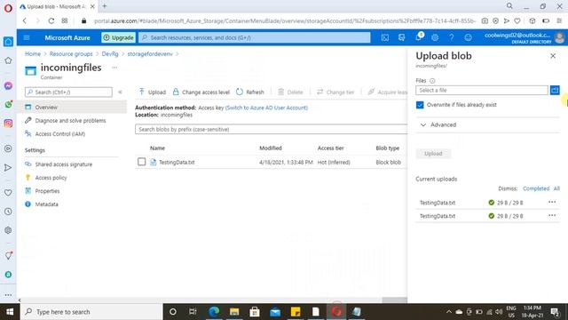Image resolution: width=568 pixels, height=320 pixels.
Task: Toggle Overwrite if files already exist
Action: point(420,105)
